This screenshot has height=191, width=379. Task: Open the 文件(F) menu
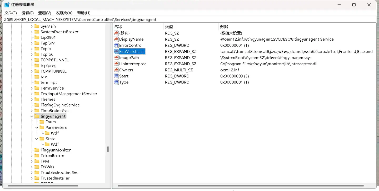pyautogui.click(x=11, y=13)
